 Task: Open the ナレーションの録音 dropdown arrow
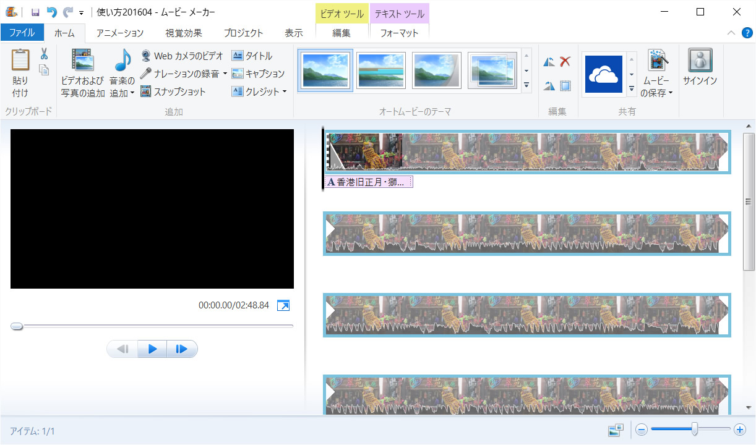(225, 74)
